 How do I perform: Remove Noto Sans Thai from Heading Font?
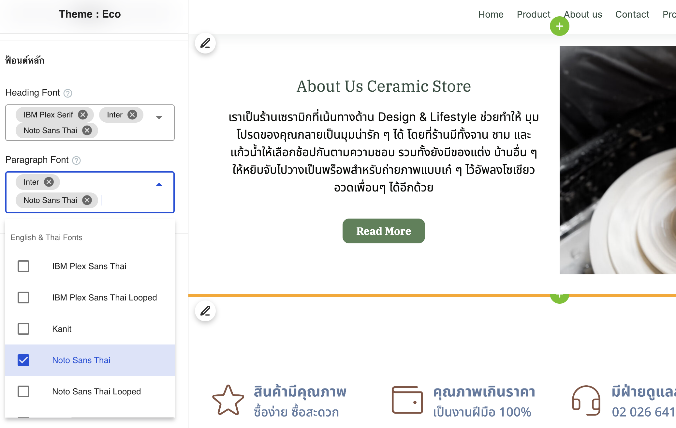click(x=87, y=130)
